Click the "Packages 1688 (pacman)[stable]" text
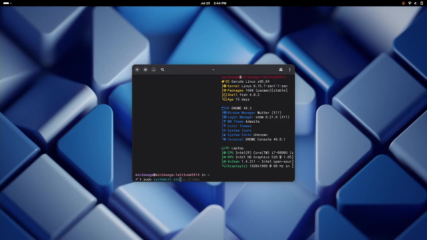Screen dimensions: 427x240 pyautogui.click(x=258, y=90)
